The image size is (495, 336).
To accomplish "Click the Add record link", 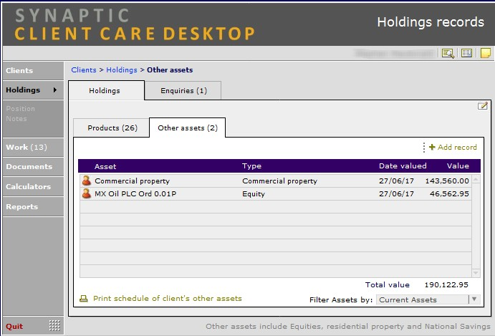I will point(457,147).
